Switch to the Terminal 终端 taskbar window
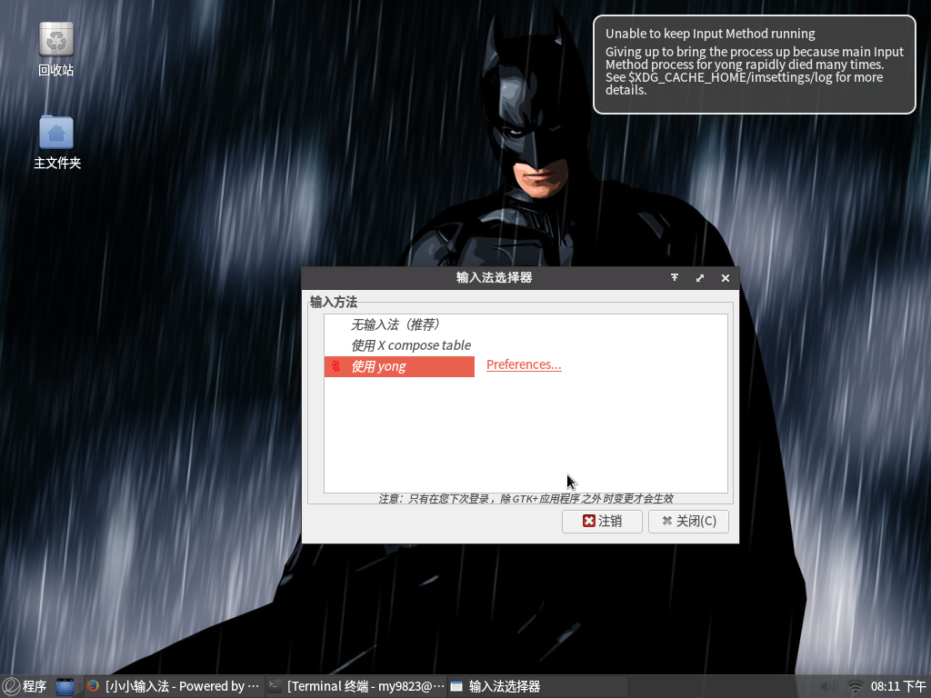This screenshot has width=931, height=698. 356,687
